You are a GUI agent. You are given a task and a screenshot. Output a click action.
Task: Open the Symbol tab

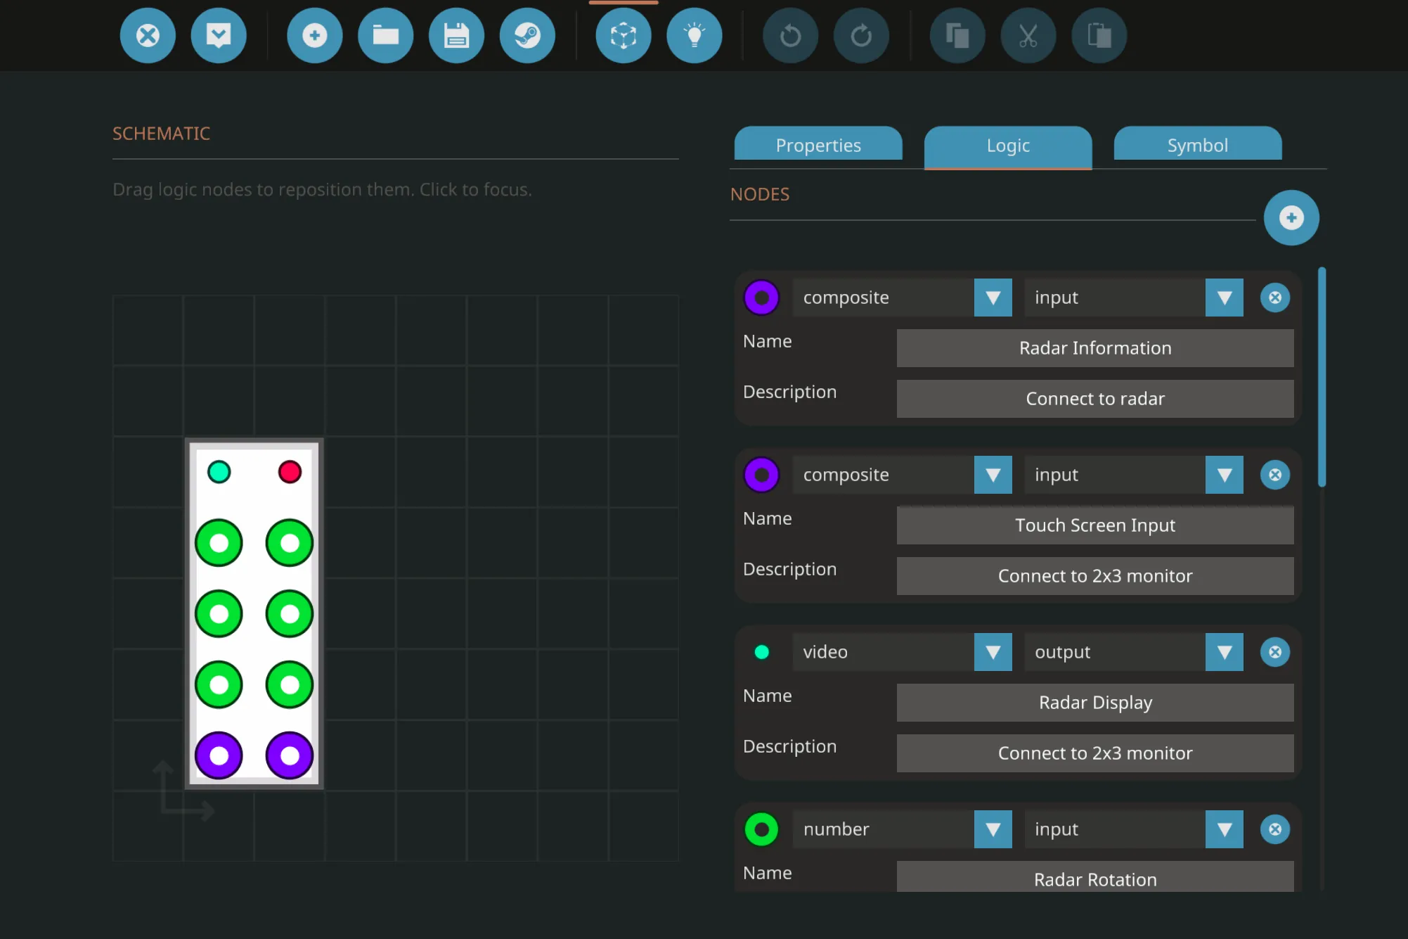click(x=1197, y=145)
